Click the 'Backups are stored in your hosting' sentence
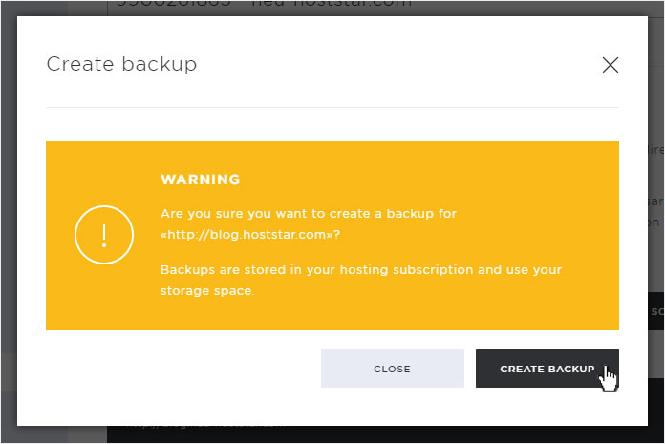The height and width of the screenshot is (444, 665). (361, 270)
